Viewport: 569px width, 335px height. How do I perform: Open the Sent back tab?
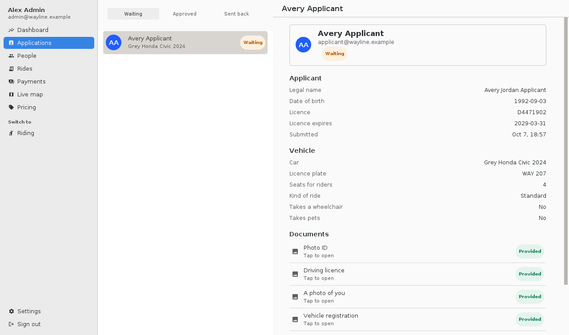click(x=236, y=14)
